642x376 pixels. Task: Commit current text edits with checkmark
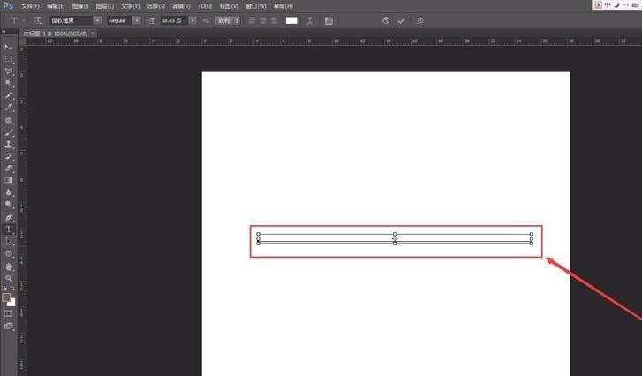click(401, 20)
